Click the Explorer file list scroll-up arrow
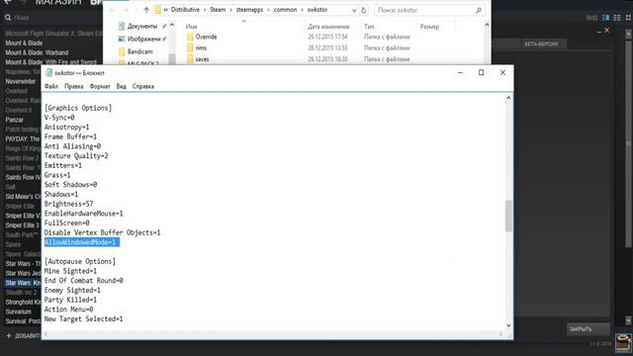The height and width of the screenshot is (356, 633). [487, 25]
